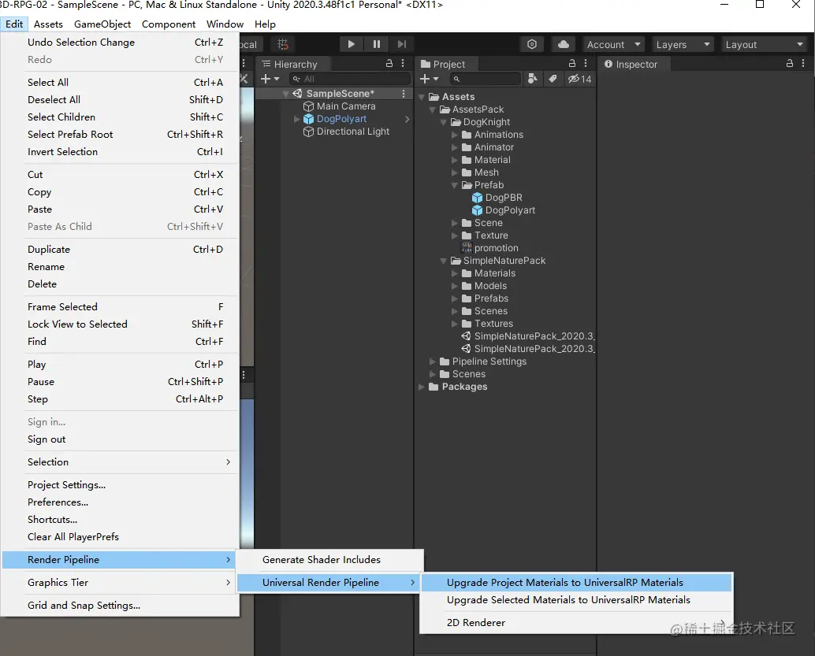
Task: Collapse the Assets folder
Action: coord(422,97)
